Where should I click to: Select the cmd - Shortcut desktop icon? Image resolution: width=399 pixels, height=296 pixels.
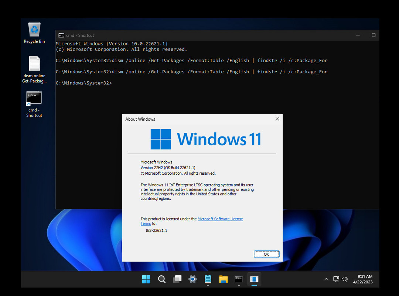tap(34, 104)
